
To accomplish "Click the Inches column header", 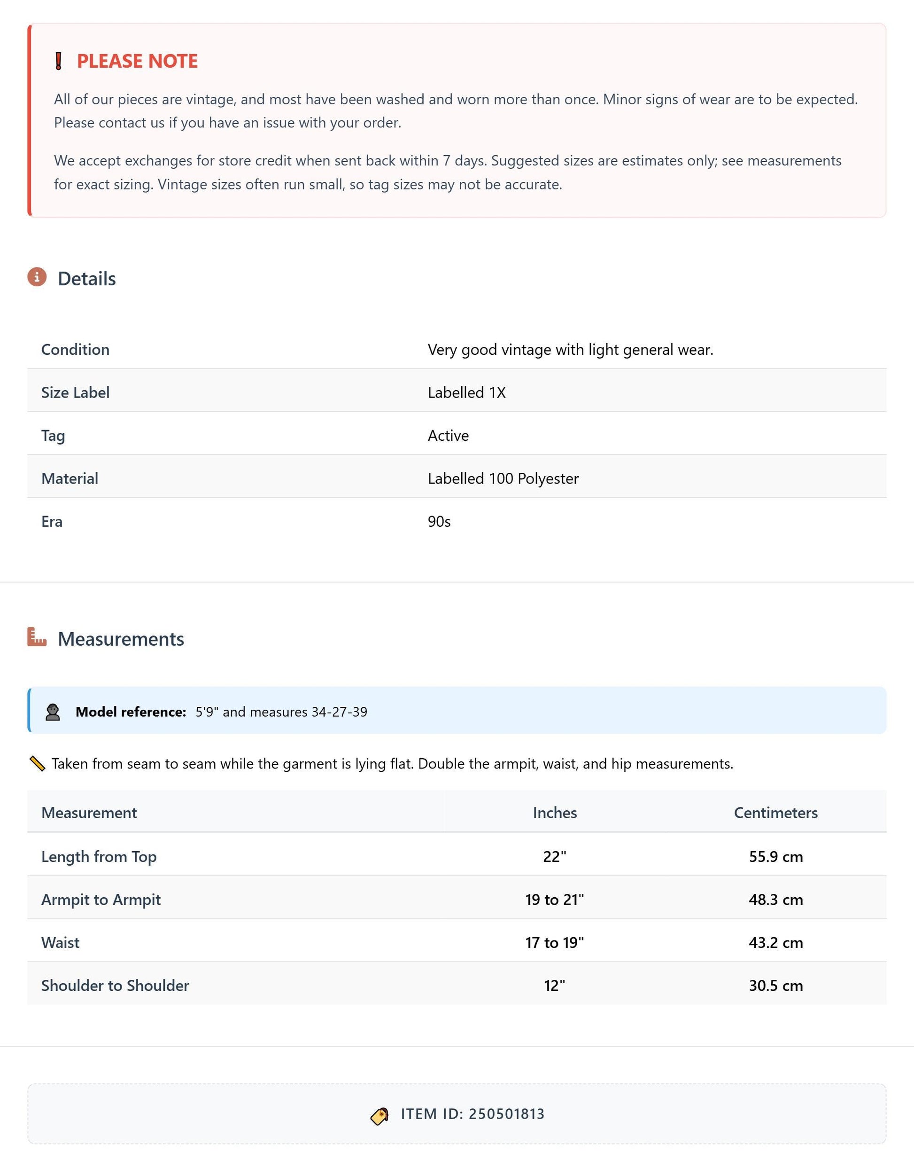I will [555, 813].
